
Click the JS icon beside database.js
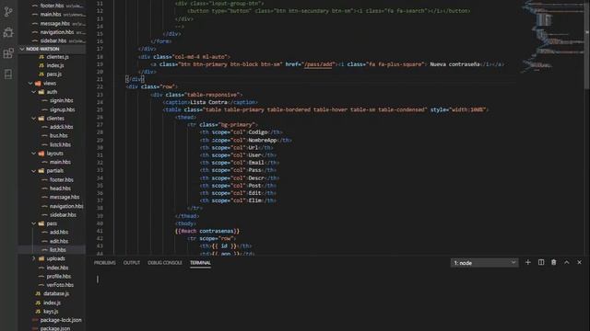[38, 293]
